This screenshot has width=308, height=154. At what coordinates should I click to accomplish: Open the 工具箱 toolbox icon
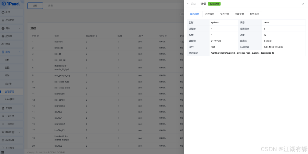click(x=3, y=108)
